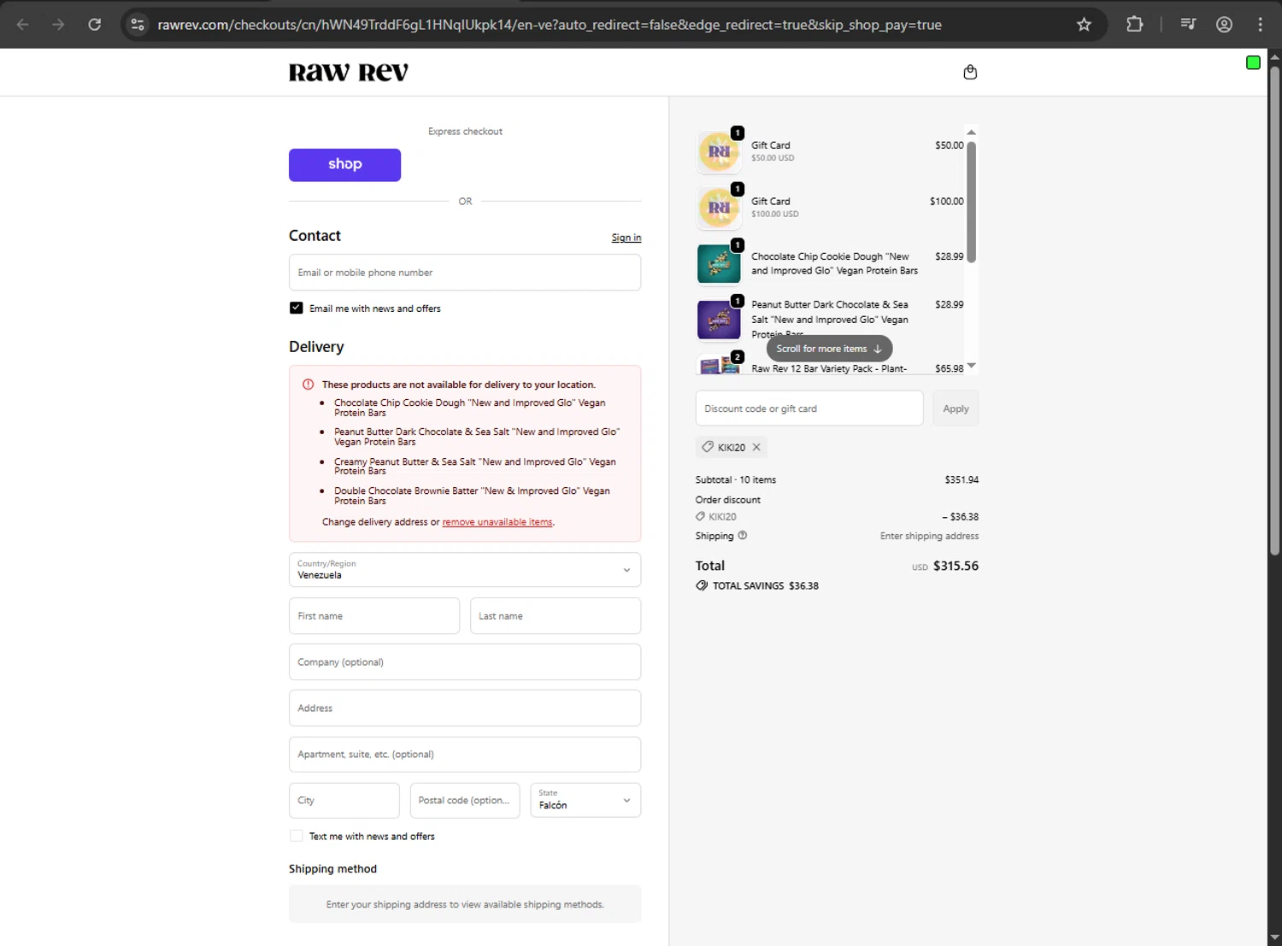
Task: Focus the Last name field
Action: 556,616
